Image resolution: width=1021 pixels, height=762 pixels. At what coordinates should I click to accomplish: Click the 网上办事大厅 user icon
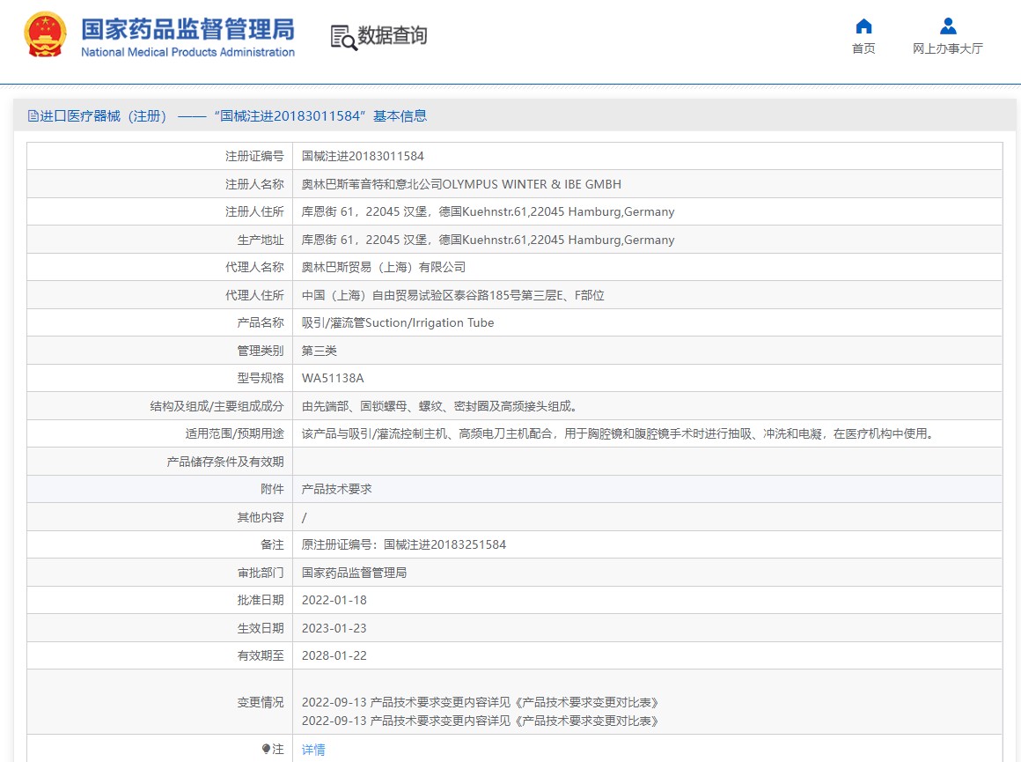(948, 26)
